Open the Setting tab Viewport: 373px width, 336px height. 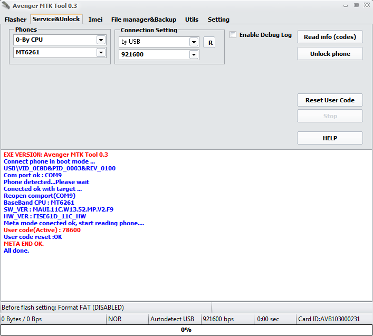click(x=218, y=20)
